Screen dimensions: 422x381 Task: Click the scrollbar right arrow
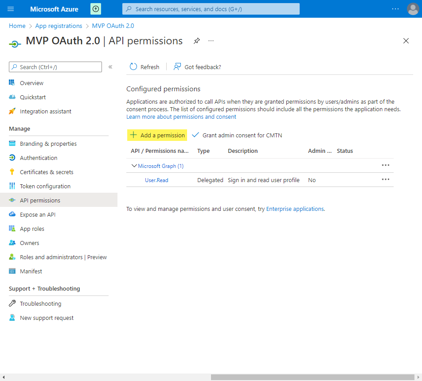pyautogui.click(x=418, y=377)
